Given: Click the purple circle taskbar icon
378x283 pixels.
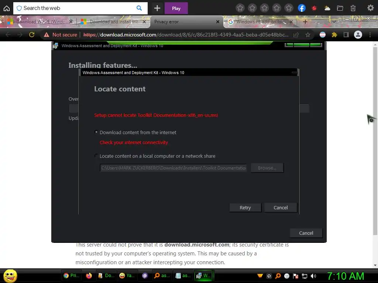Looking at the screenshot, I should [x=145, y=276].
